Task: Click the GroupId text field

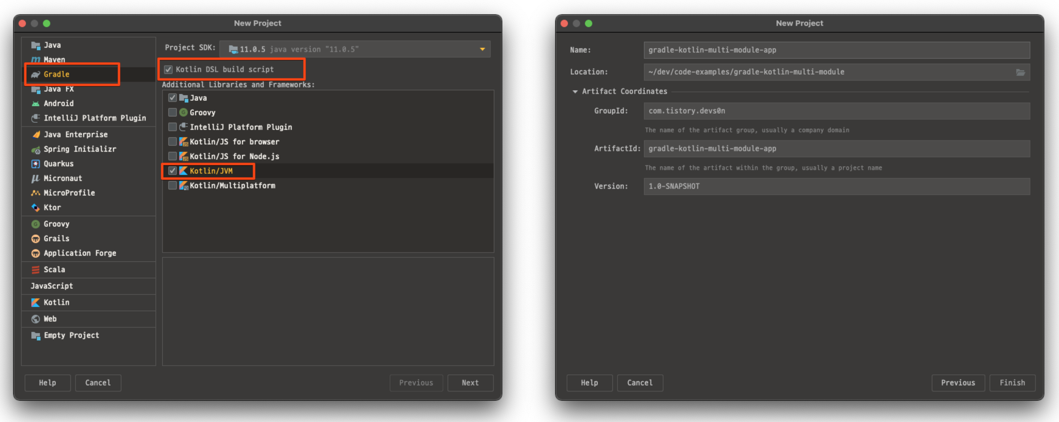Action: point(836,111)
